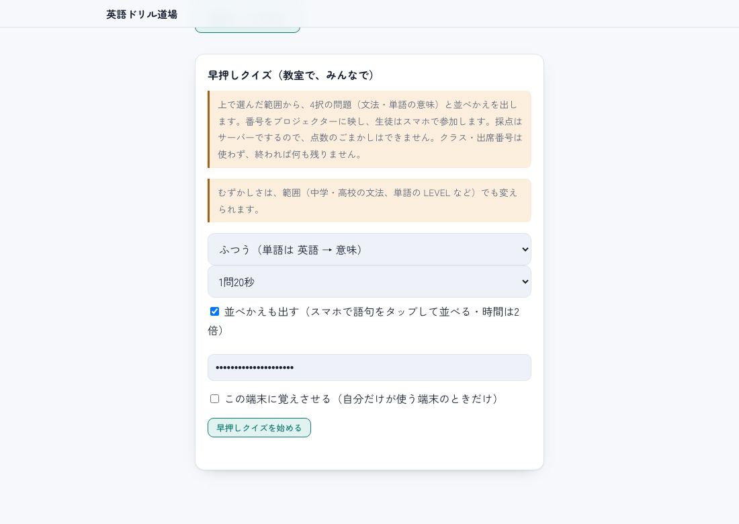Image resolution: width=739 pixels, height=524 pixels.
Task: Start quiz with 早押しクイズを始める button
Action: pos(259,428)
